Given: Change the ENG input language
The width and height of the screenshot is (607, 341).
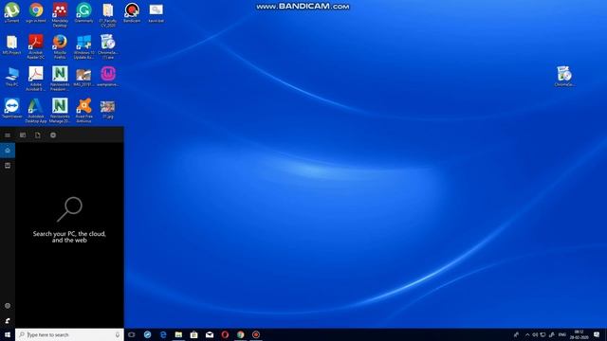Looking at the screenshot, I should pyautogui.click(x=562, y=334).
